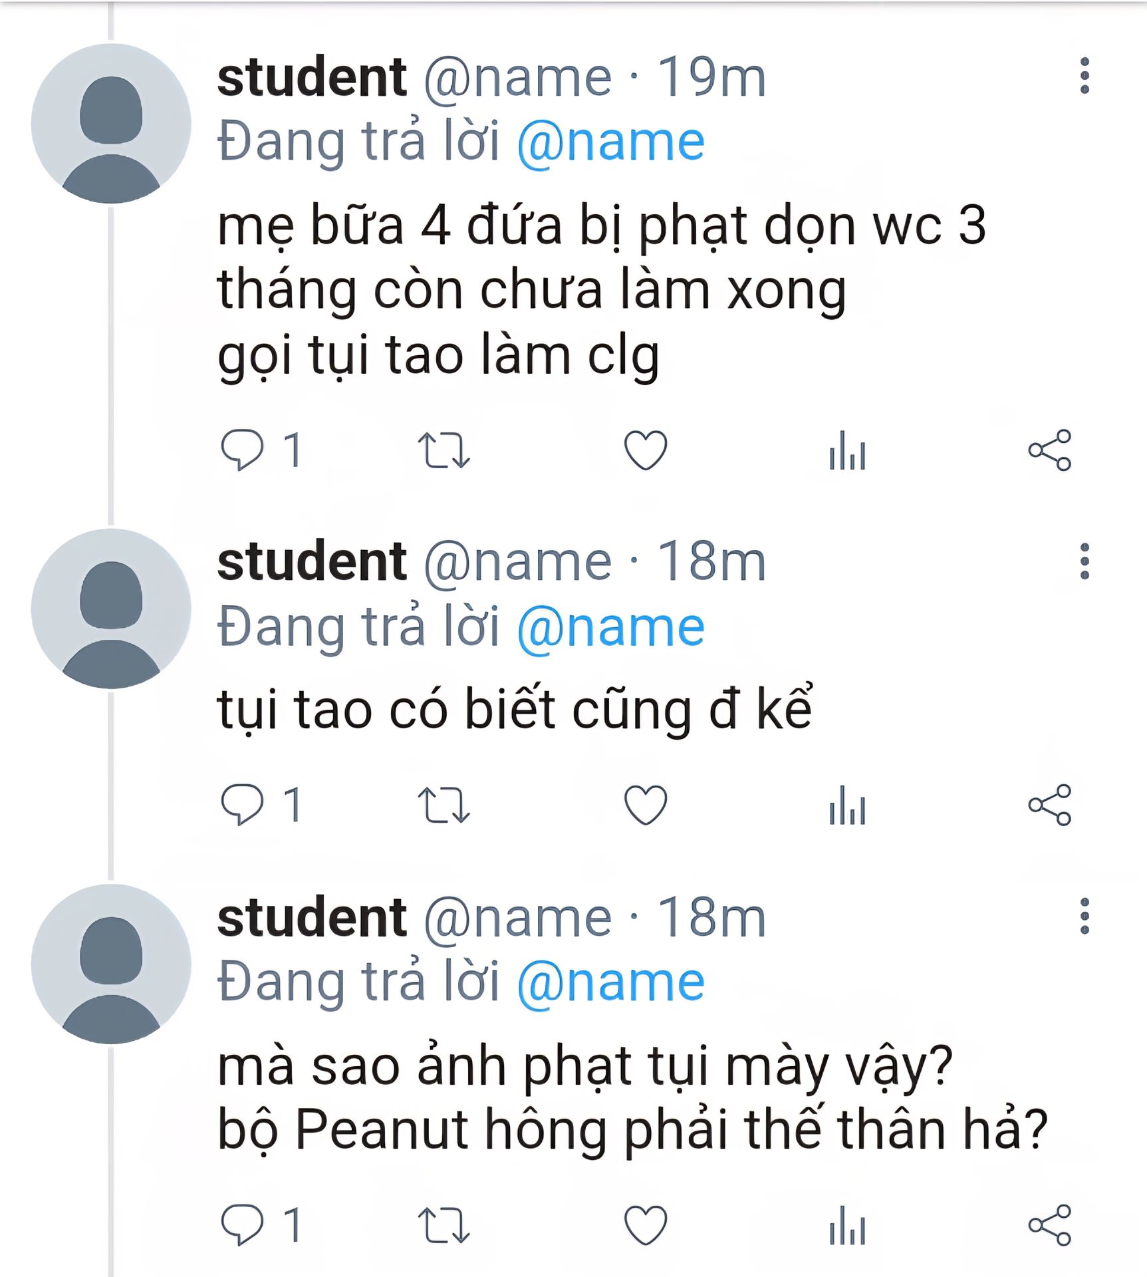Retweet the 'tụi tao có biết' tweet

click(444, 805)
